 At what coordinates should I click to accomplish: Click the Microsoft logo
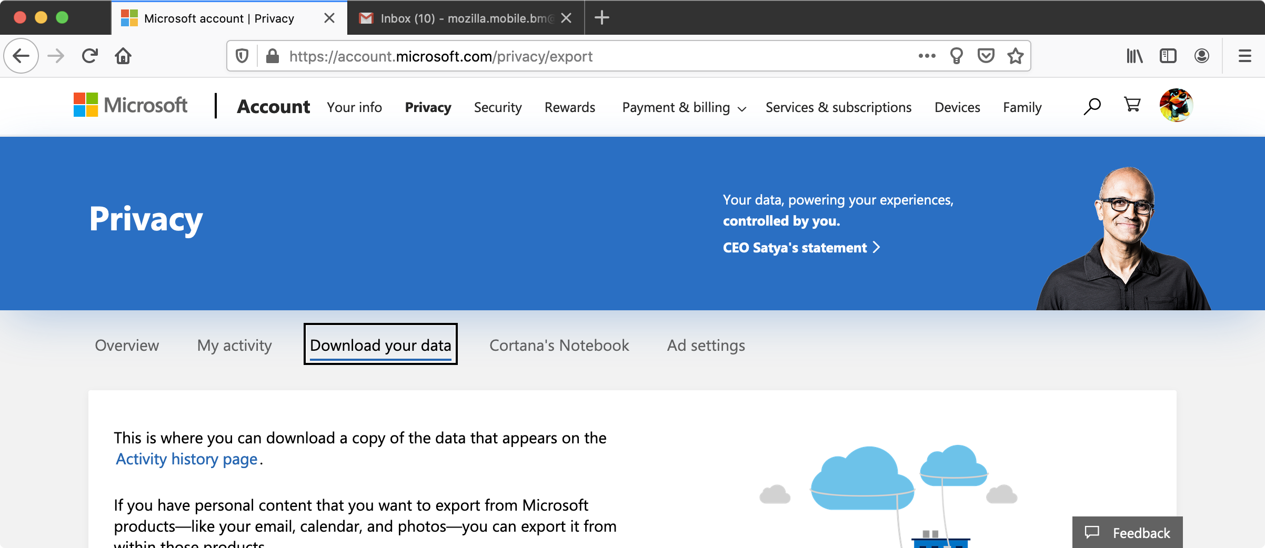point(130,106)
